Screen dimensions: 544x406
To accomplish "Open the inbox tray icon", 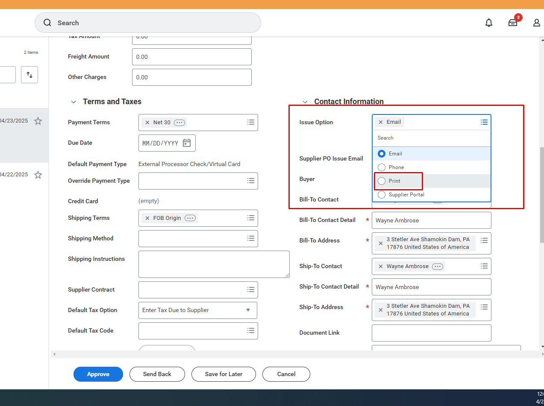I will (513, 23).
